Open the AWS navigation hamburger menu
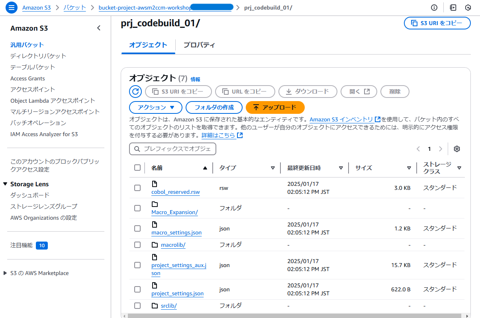Screen dimensions: 480x318 pyautogui.click(x=11, y=8)
